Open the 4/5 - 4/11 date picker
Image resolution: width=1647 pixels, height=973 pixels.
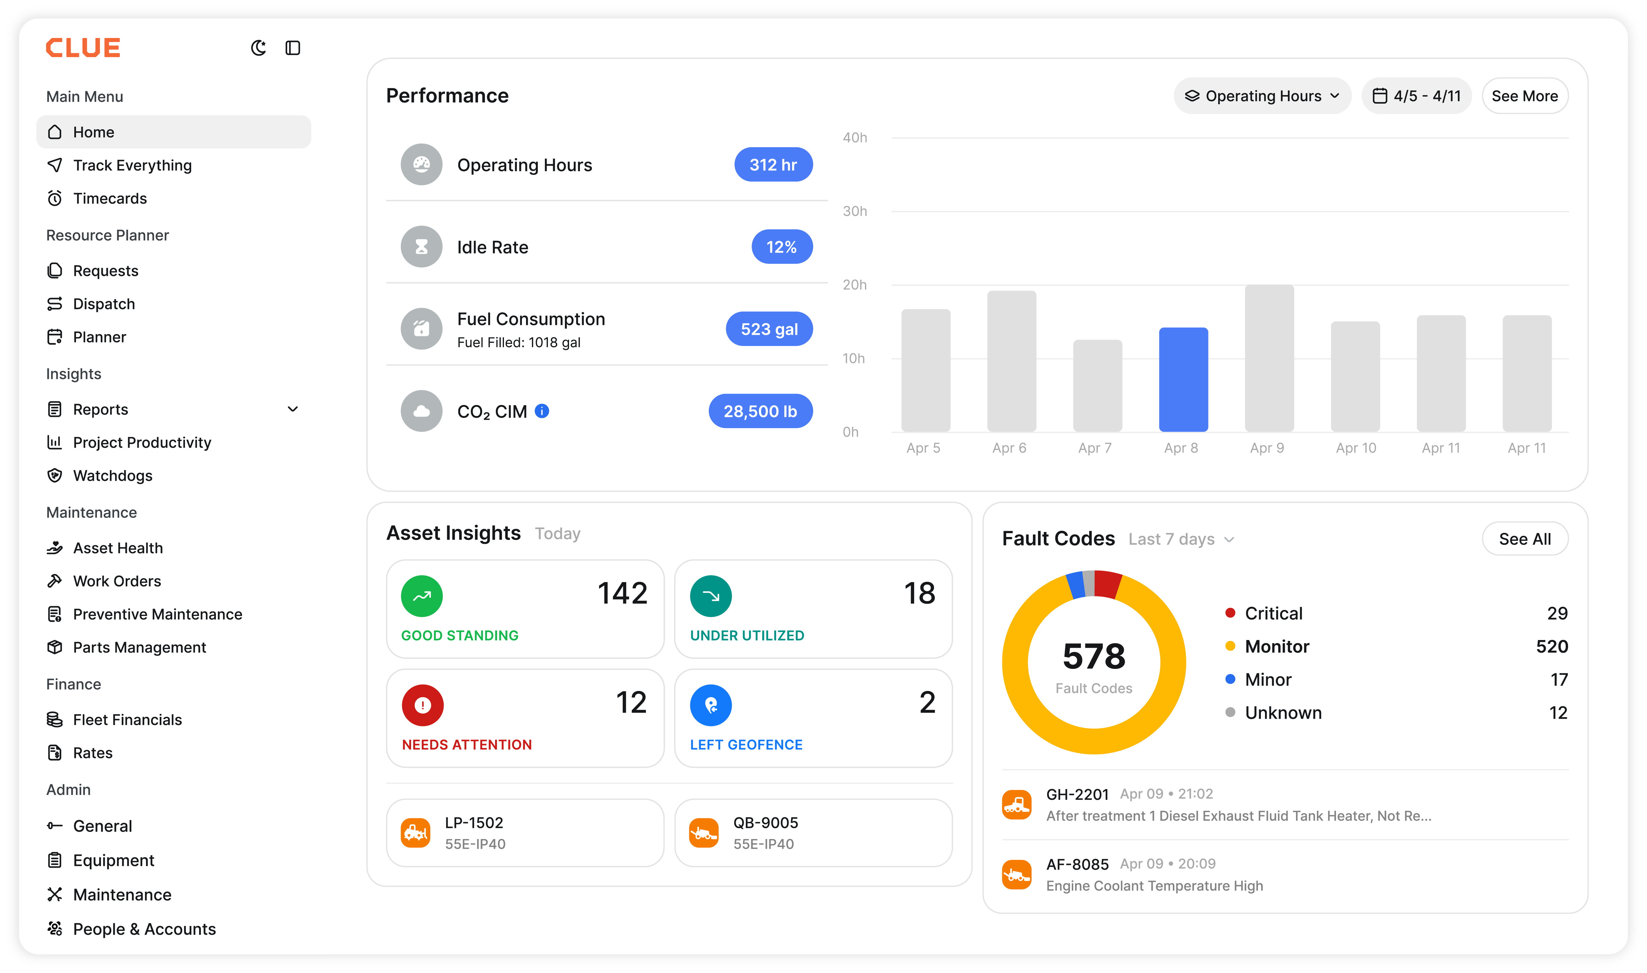coord(1417,96)
